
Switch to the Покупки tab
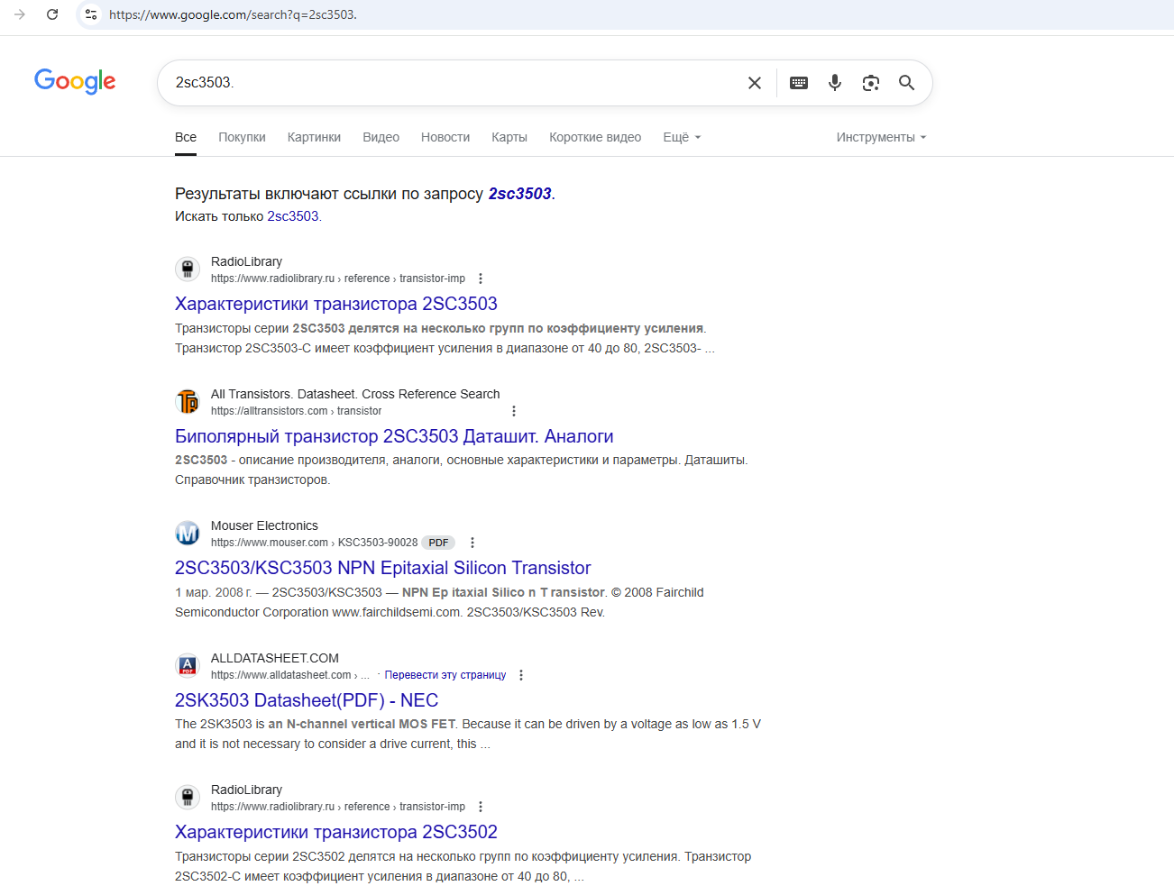coord(242,137)
